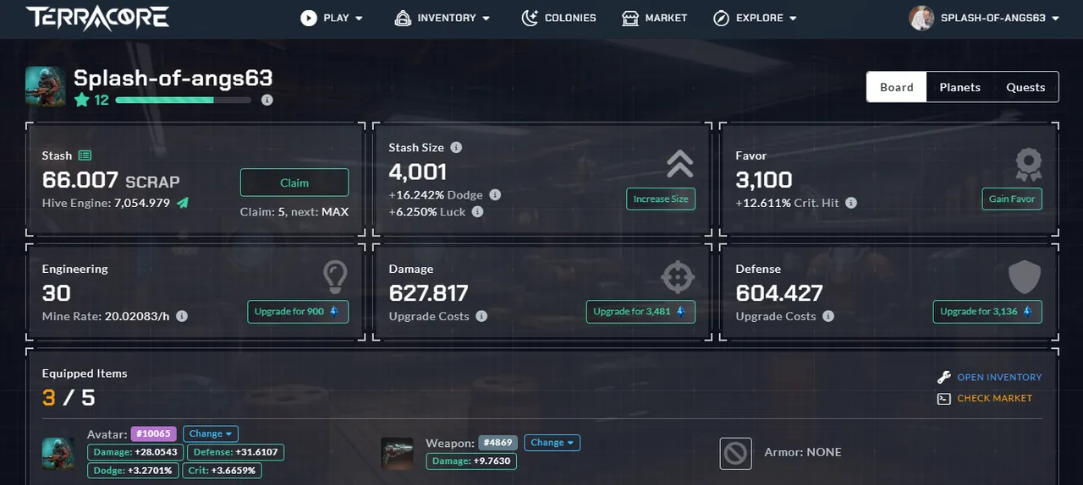Click Mine Rate: 20.02083/h text
1083x485 pixels.
(107, 316)
